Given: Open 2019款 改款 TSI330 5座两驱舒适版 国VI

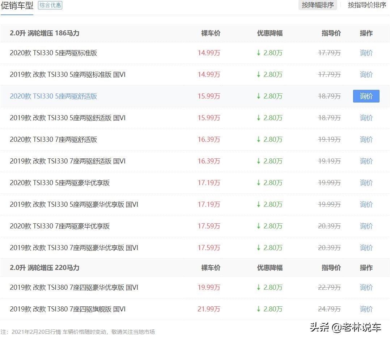Looking at the screenshot, I should (x=68, y=118).
